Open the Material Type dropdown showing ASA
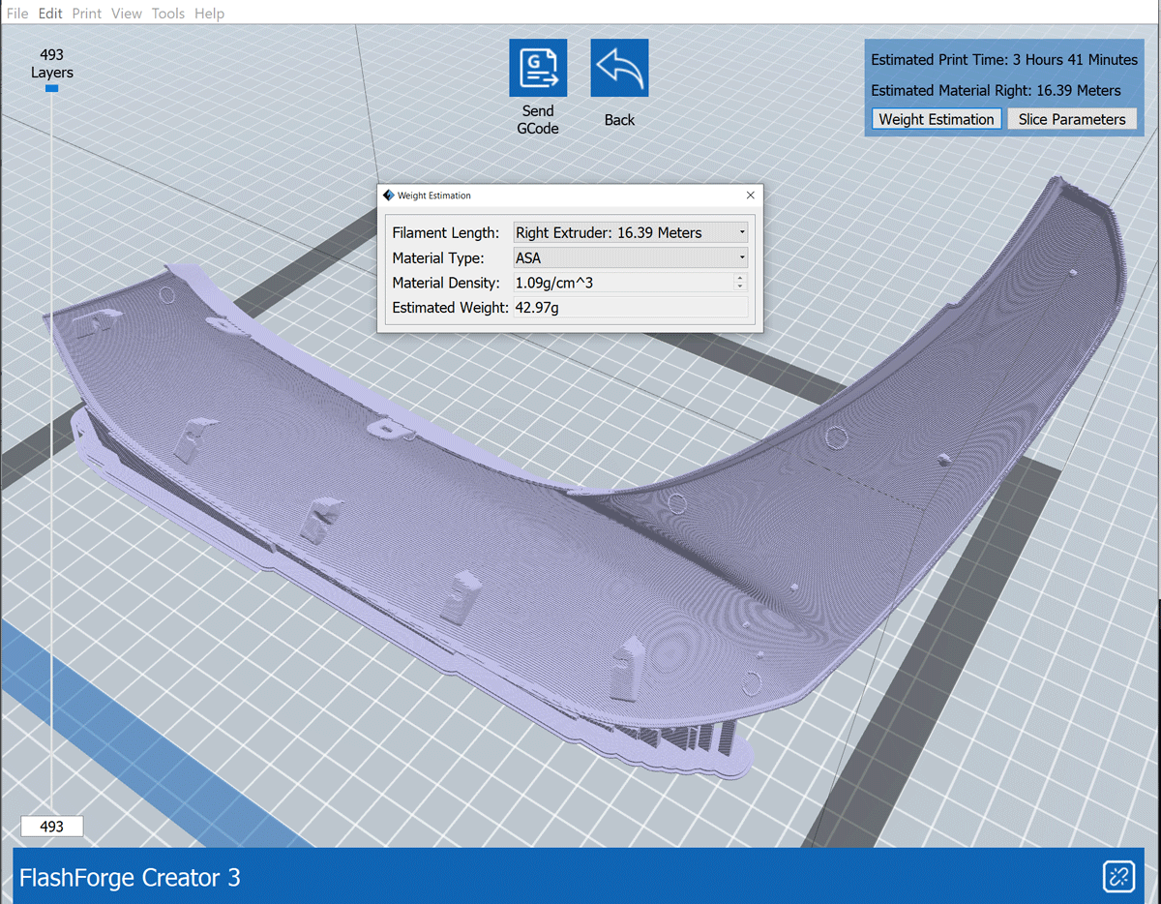The height and width of the screenshot is (904, 1161). pyautogui.click(x=630, y=257)
